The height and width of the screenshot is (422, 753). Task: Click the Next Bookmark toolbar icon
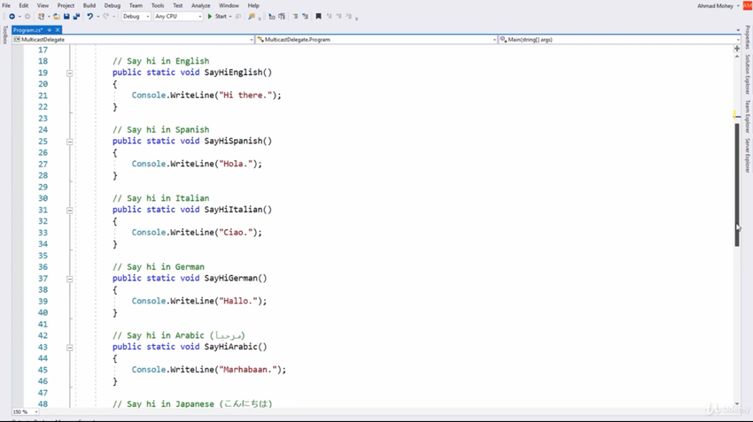(338, 16)
